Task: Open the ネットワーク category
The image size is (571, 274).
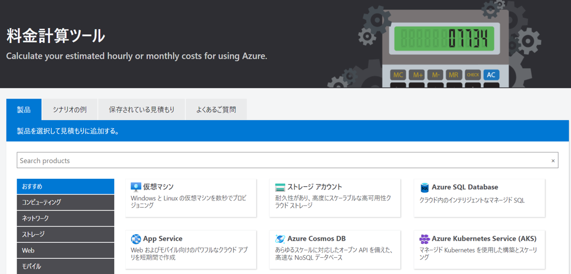Action: [x=65, y=219]
